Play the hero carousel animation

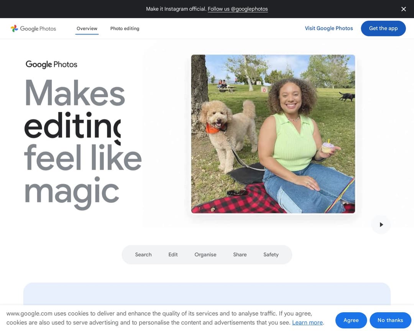coord(381,224)
